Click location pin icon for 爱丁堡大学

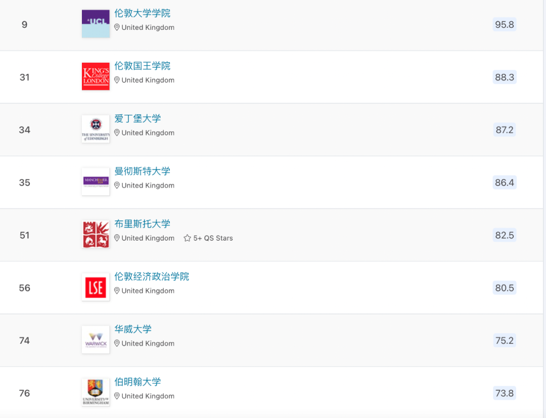point(117,132)
